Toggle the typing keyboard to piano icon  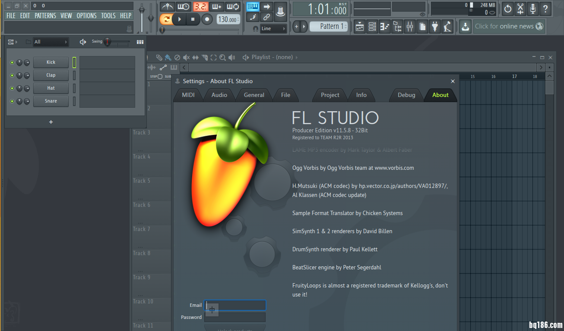click(x=253, y=6)
